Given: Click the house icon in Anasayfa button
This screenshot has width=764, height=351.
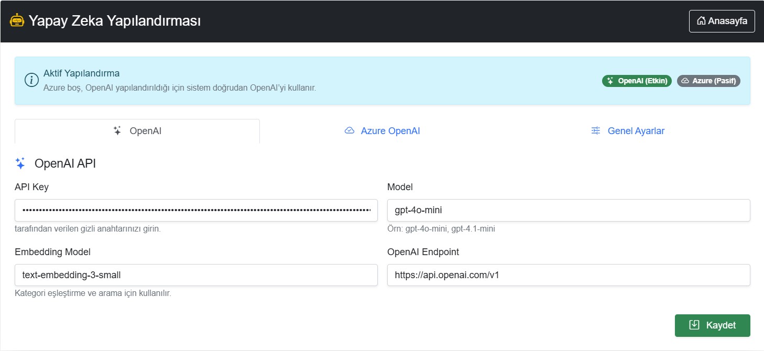Looking at the screenshot, I should click(701, 21).
